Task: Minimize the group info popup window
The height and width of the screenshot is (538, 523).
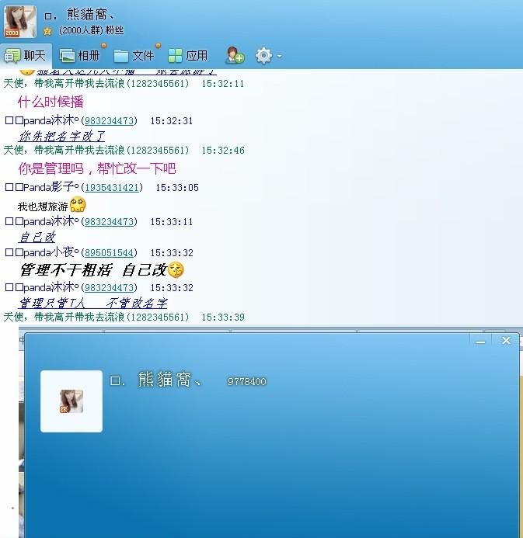Action: [481, 342]
